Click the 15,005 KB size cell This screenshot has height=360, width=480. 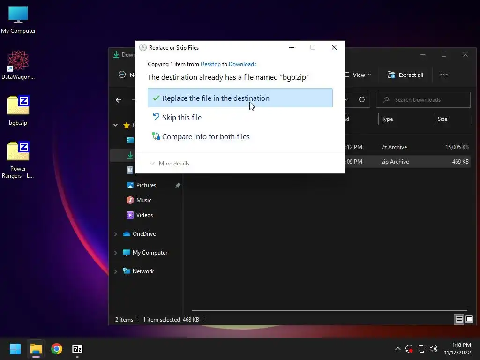457,147
